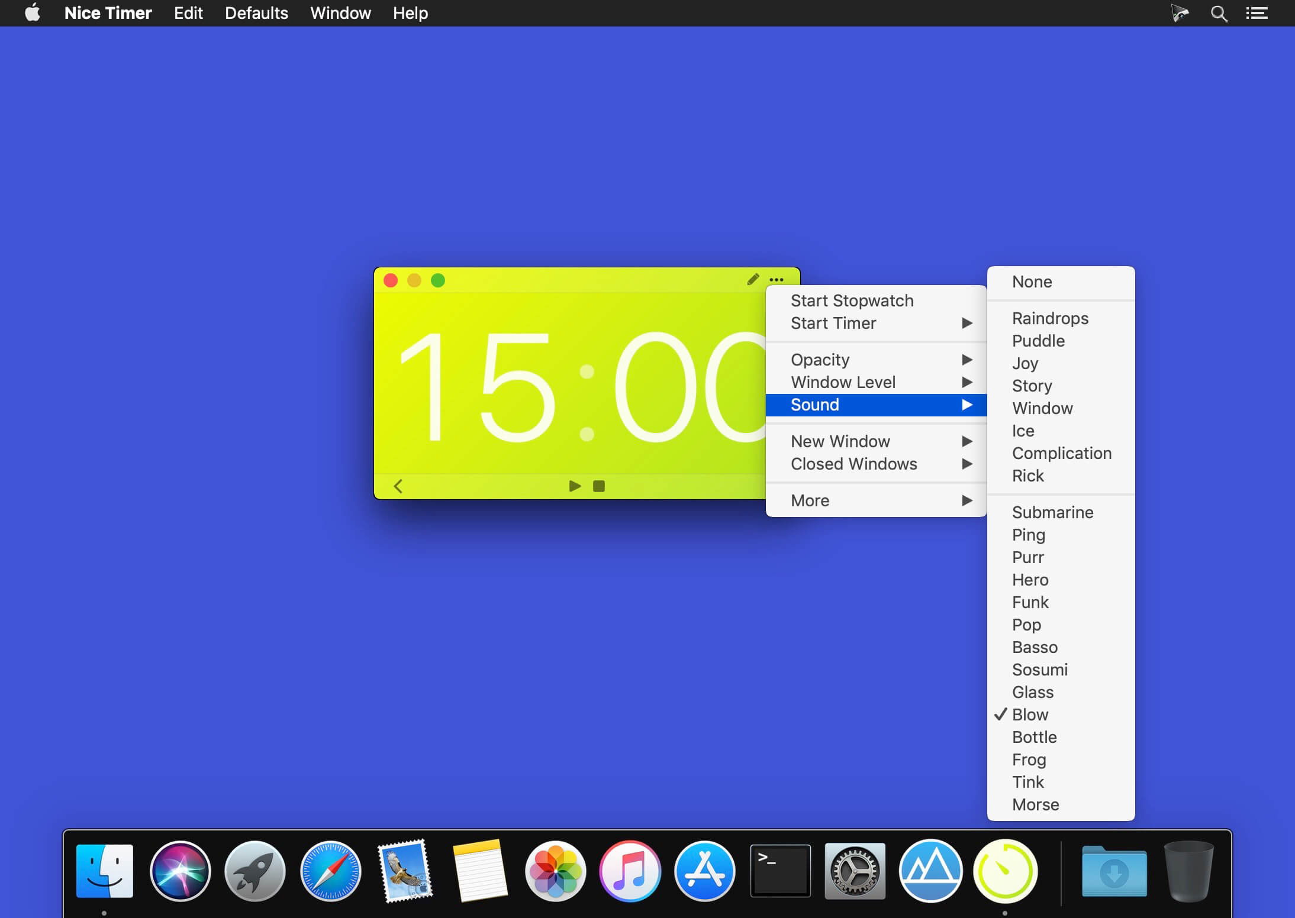Open System Preferences gear in Dock
This screenshot has height=918, width=1295.
click(x=855, y=871)
